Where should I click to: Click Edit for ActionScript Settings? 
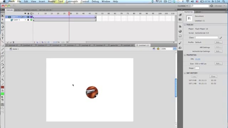coord(218,51)
